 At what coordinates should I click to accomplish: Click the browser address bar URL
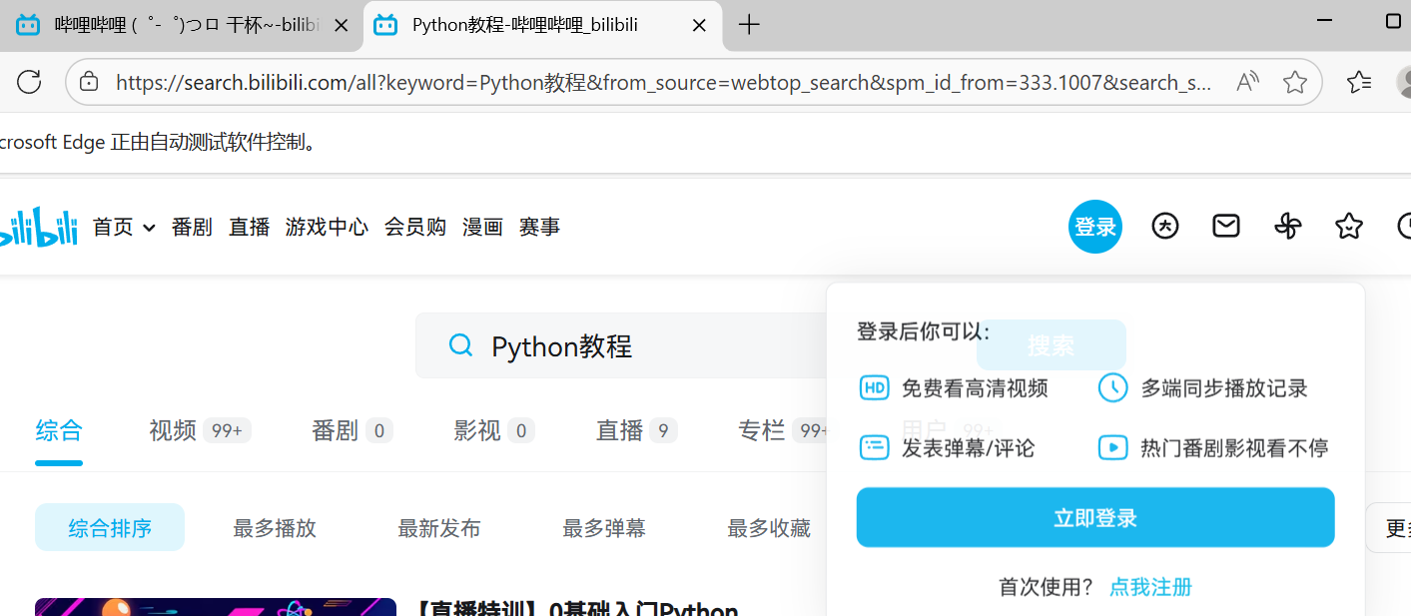(664, 82)
